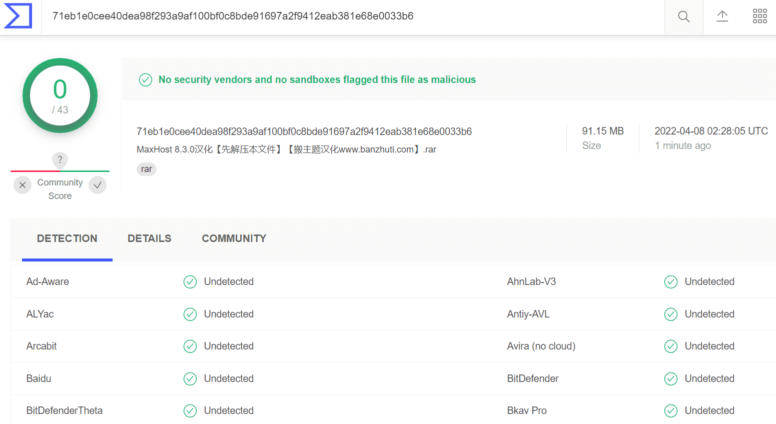Image resolution: width=776 pixels, height=424 pixels.
Task: Switch to the DETAILS tab
Action: [150, 238]
